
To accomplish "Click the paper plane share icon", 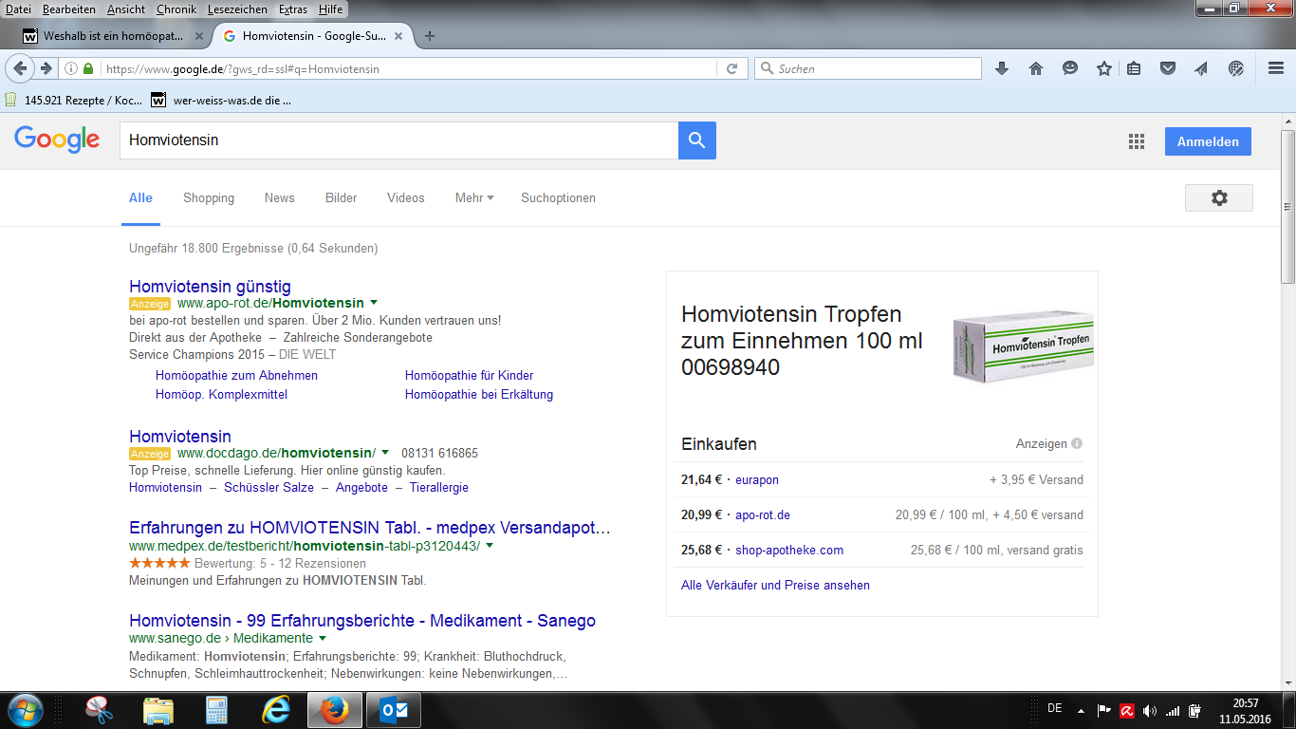I will pos(1201,68).
